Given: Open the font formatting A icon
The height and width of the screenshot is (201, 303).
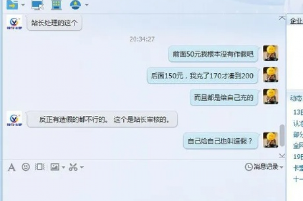Looking at the screenshot, I should [11, 167].
